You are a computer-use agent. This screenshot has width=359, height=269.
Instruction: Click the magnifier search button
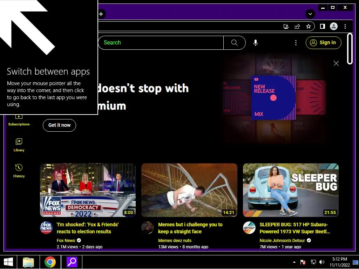235,42
